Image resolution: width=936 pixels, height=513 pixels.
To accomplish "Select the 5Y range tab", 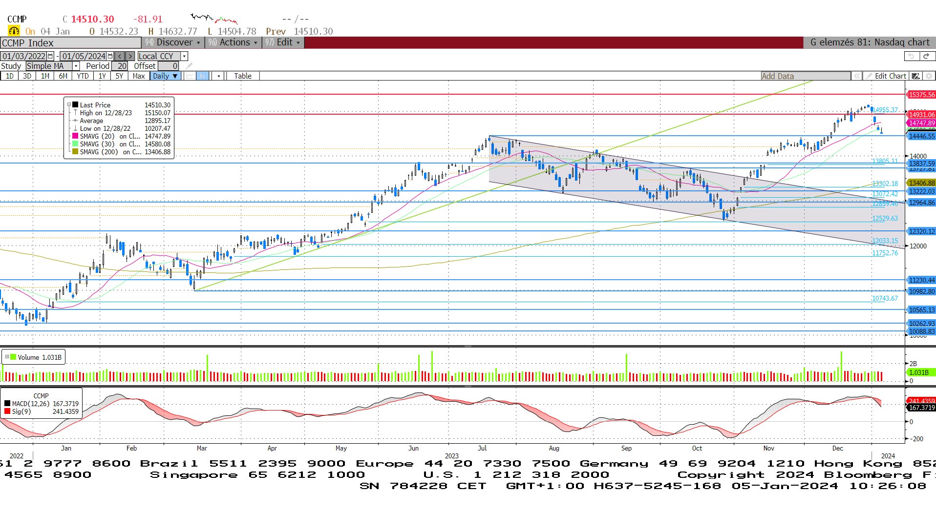I will coord(120,76).
